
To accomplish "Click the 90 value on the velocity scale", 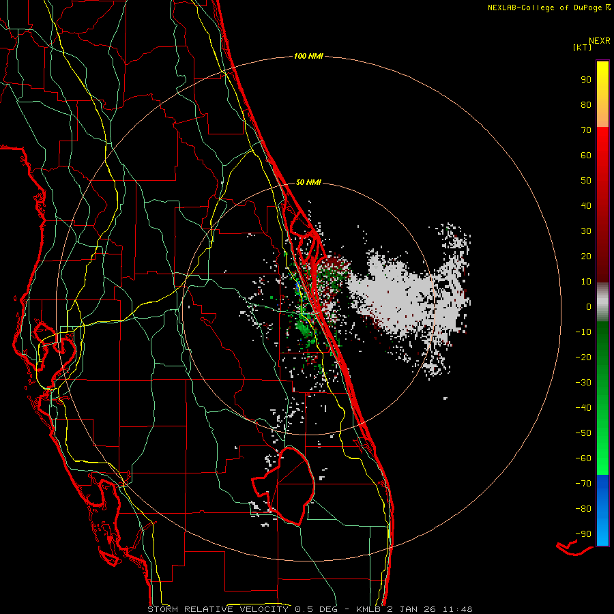I will [x=586, y=80].
